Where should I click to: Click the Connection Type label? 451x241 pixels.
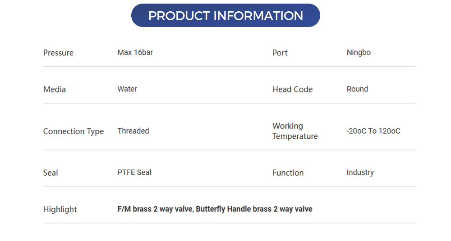coord(74,131)
